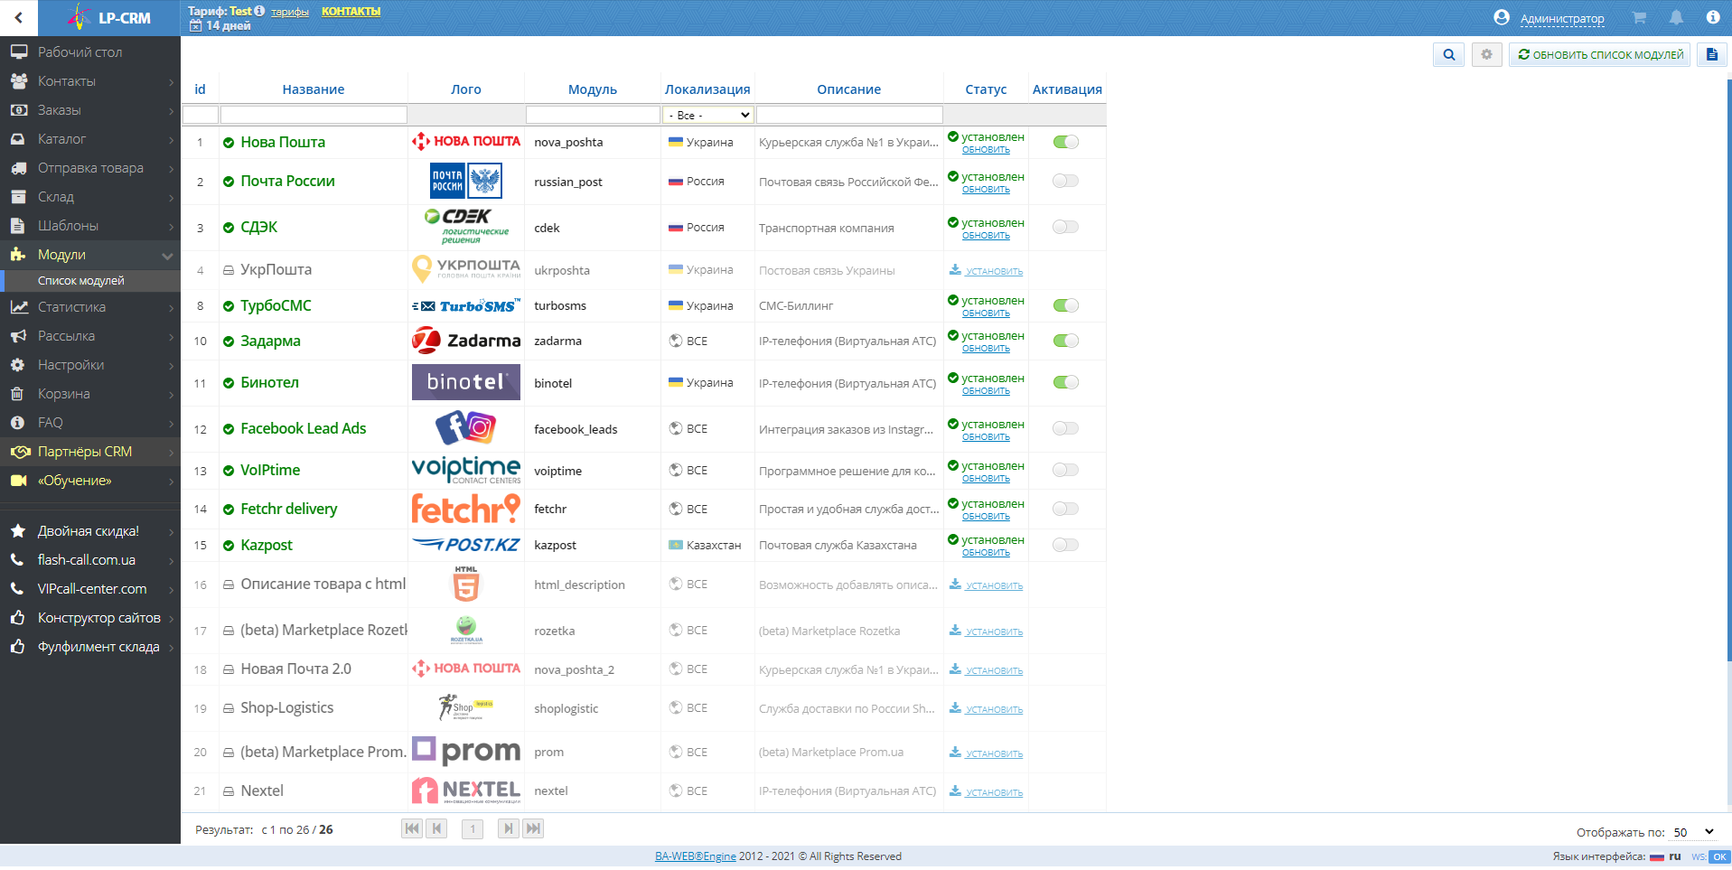Open the search magnifier tool

pos(1449,55)
